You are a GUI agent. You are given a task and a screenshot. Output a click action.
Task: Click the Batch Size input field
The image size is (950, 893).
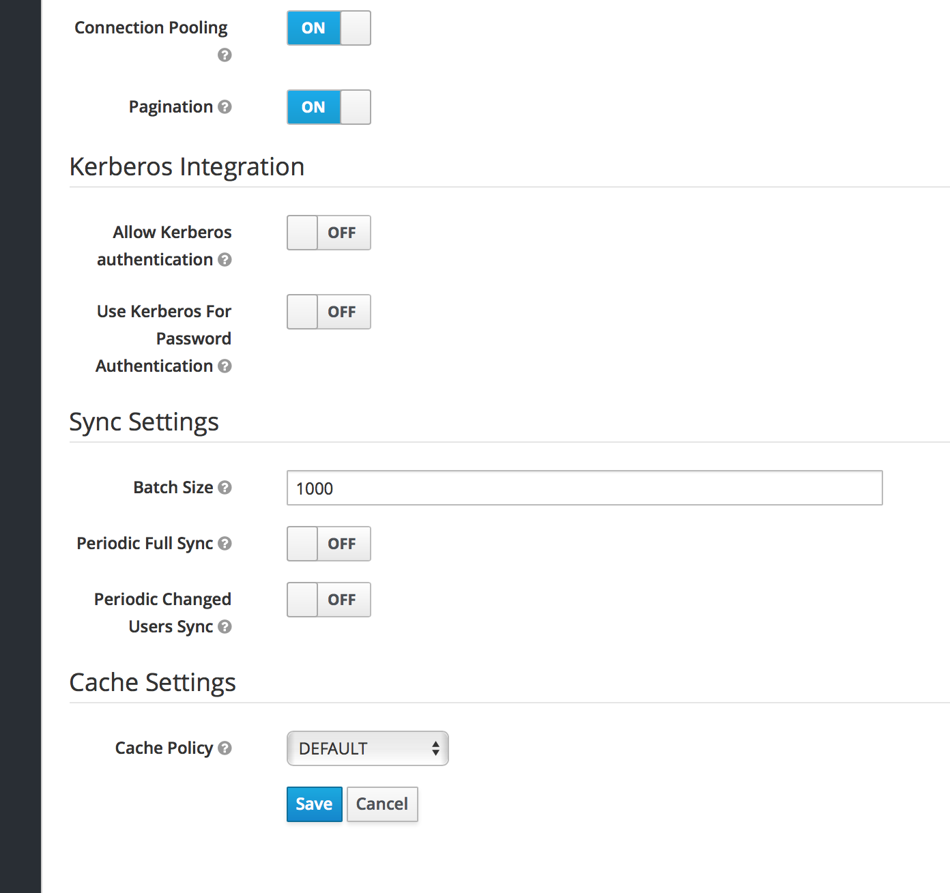(x=584, y=488)
